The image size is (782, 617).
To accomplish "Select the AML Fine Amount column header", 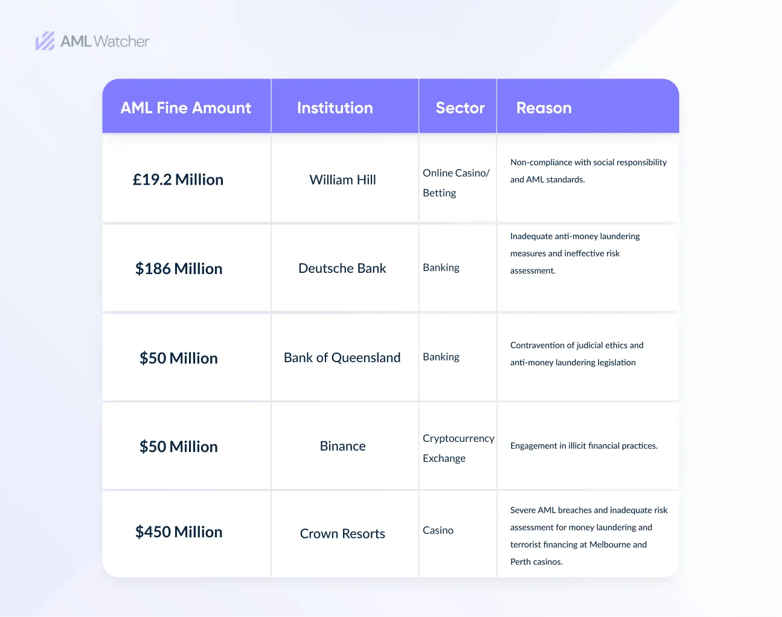I will pos(185,107).
